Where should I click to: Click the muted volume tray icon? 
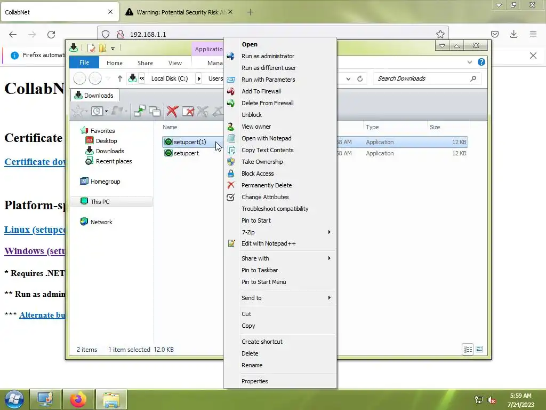pyautogui.click(x=492, y=400)
